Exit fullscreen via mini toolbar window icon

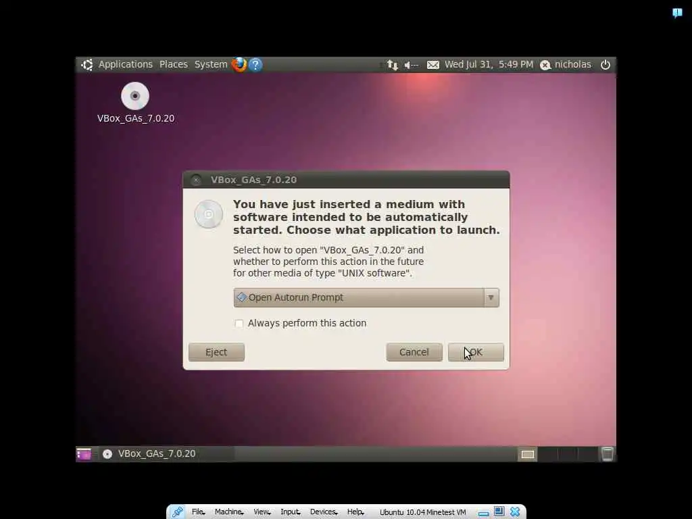click(x=499, y=512)
